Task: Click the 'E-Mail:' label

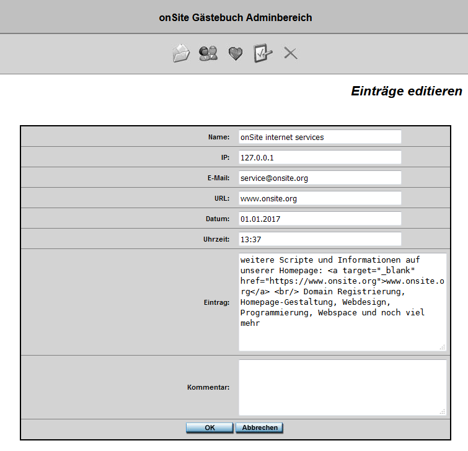Action: [x=218, y=178]
